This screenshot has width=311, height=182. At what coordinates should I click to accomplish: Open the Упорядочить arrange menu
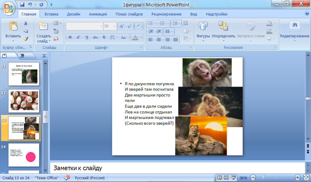point(224,31)
